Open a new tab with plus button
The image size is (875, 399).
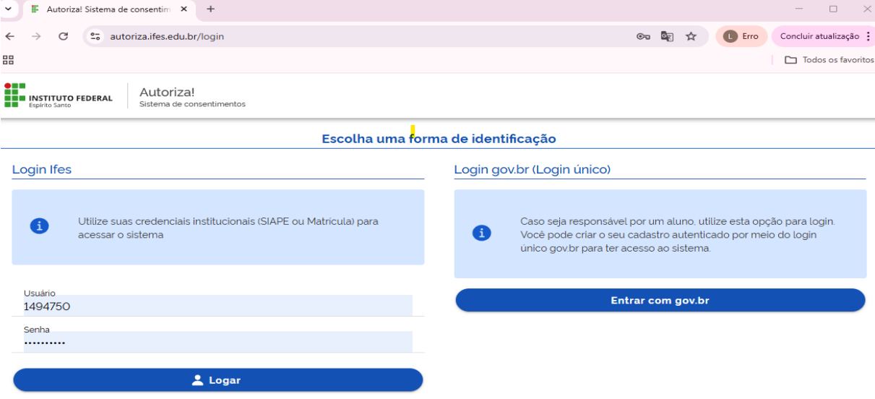click(211, 9)
